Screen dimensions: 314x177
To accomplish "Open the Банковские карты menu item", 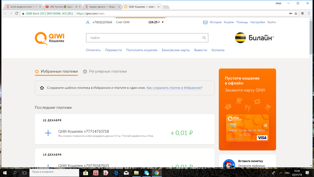I will [x=176, y=50].
